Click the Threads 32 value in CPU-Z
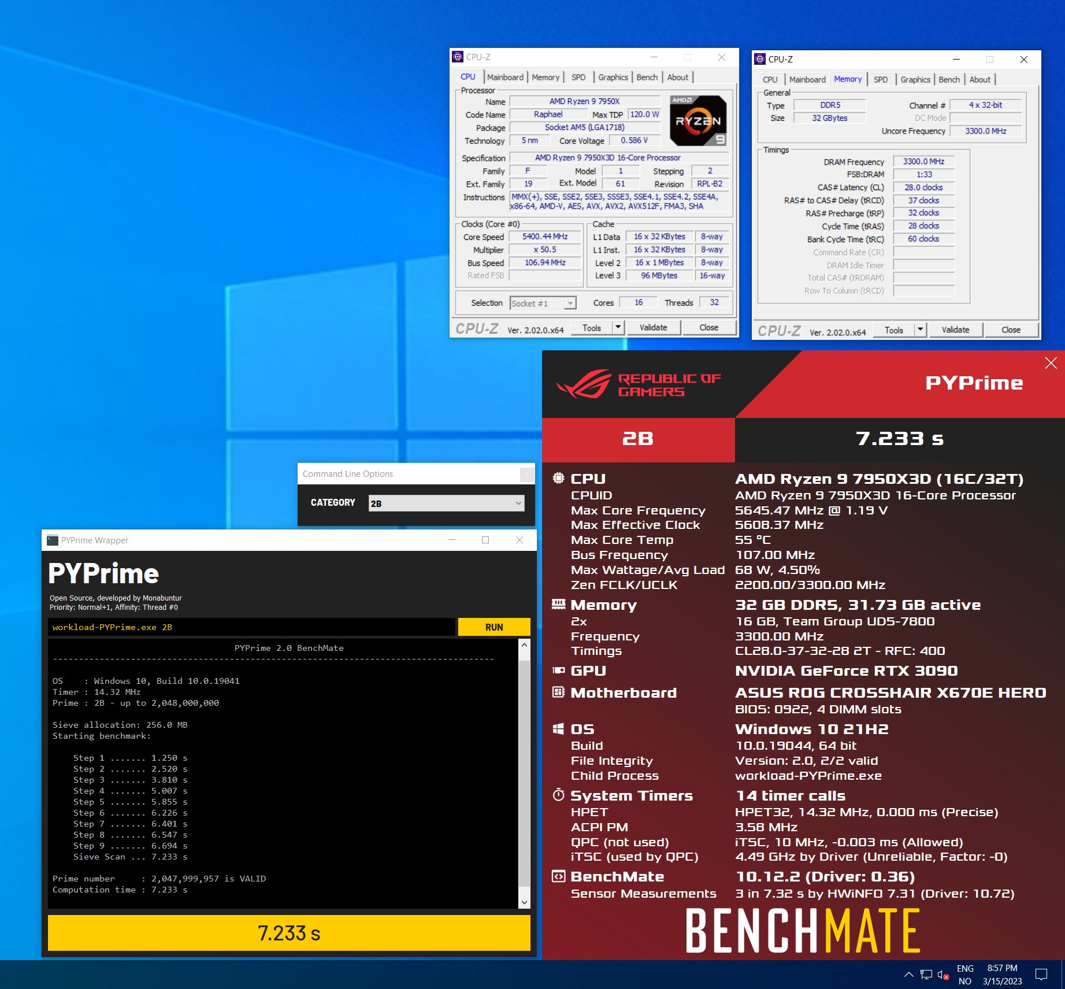The height and width of the screenshot is (989, 1065). click(x=714, y=302)
